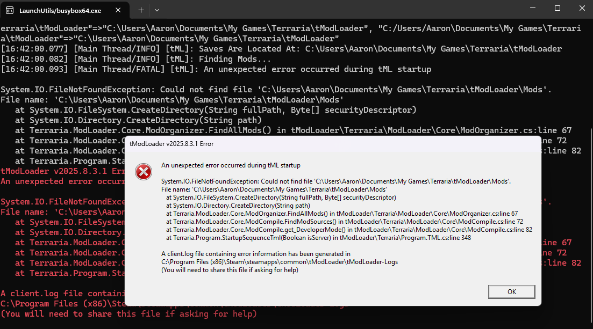The width and height of the screenshot is (593, 329).
Task: Open a new terminal tab
Action: tap(141, 10)
